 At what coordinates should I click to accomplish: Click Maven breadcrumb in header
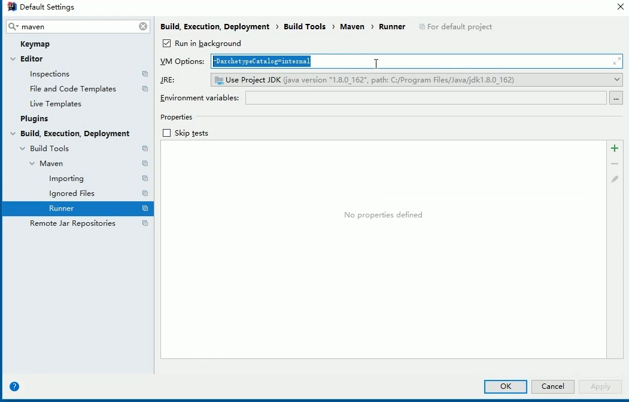pos(353,27)
